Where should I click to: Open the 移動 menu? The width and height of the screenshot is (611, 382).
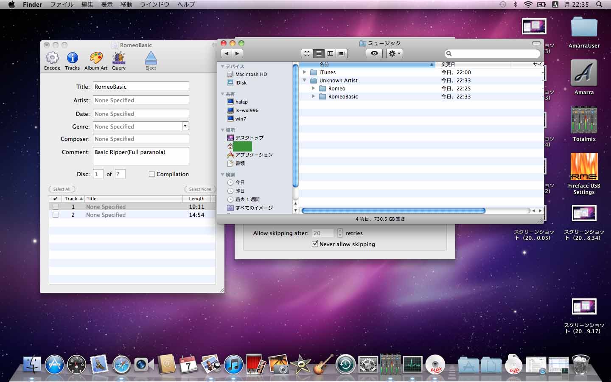pyautogui.click(x=126, y=4)
